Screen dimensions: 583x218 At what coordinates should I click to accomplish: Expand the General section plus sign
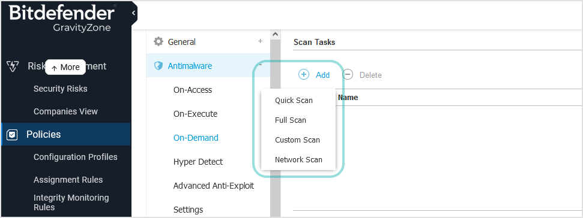click(260, 41)
